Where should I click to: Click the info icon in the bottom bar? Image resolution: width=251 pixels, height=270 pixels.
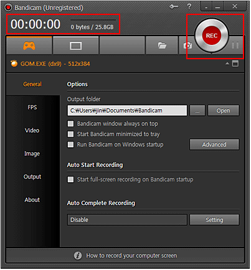pos(78,256)
